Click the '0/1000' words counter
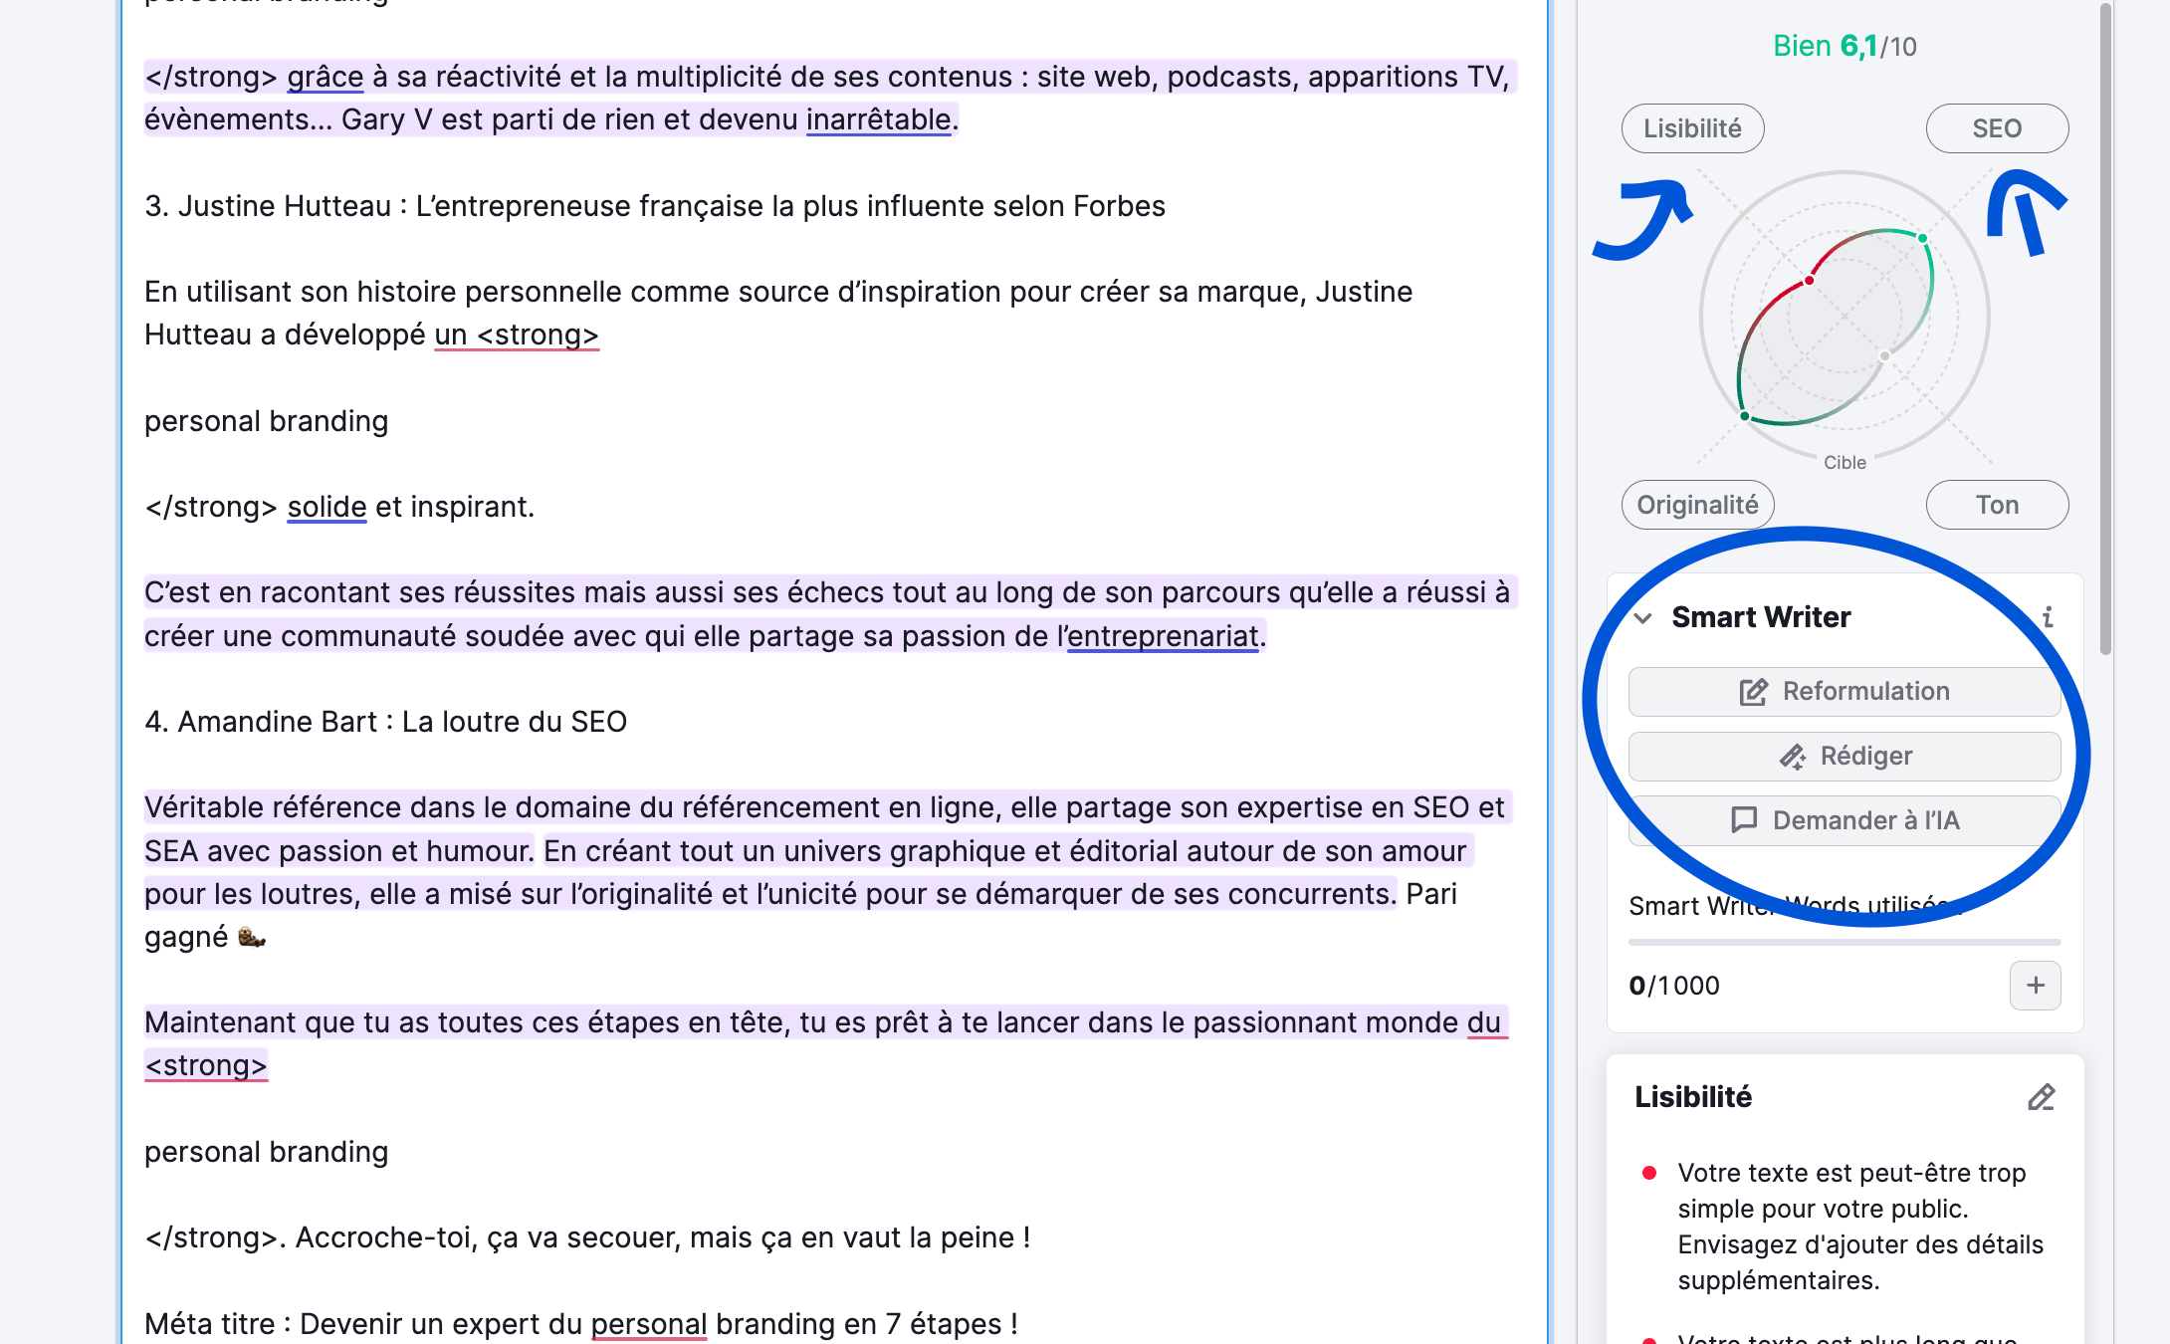2170x1344 pixels. click(1674, 986)
